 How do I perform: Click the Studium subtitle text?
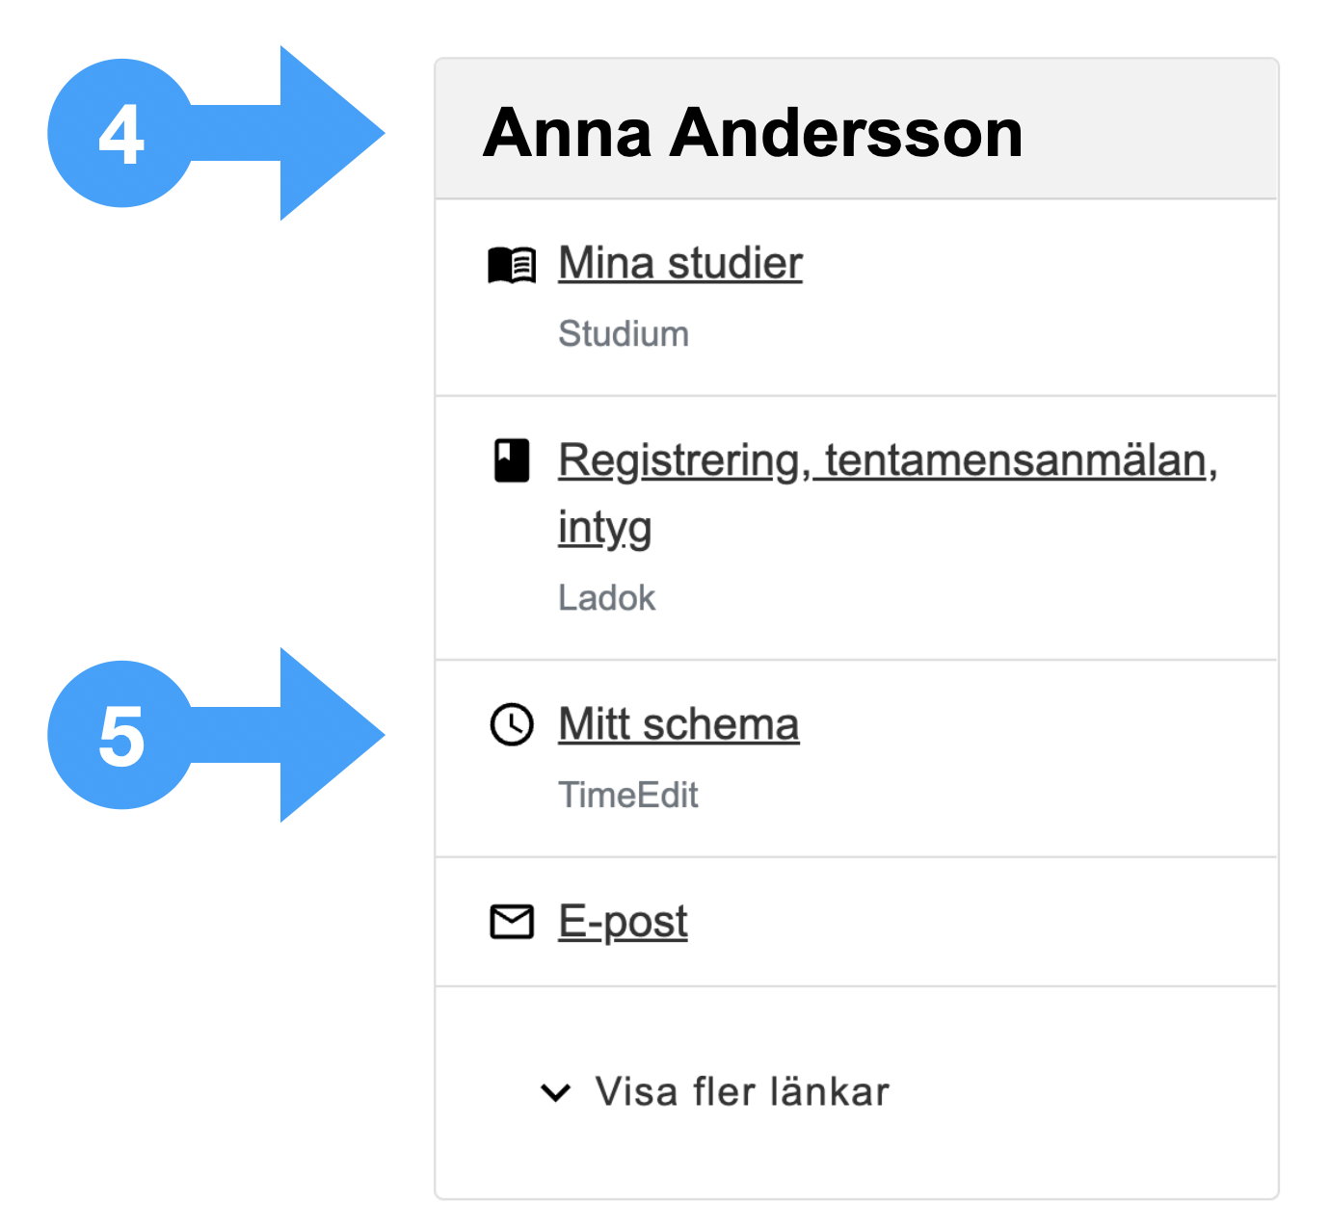coord(624,334)
